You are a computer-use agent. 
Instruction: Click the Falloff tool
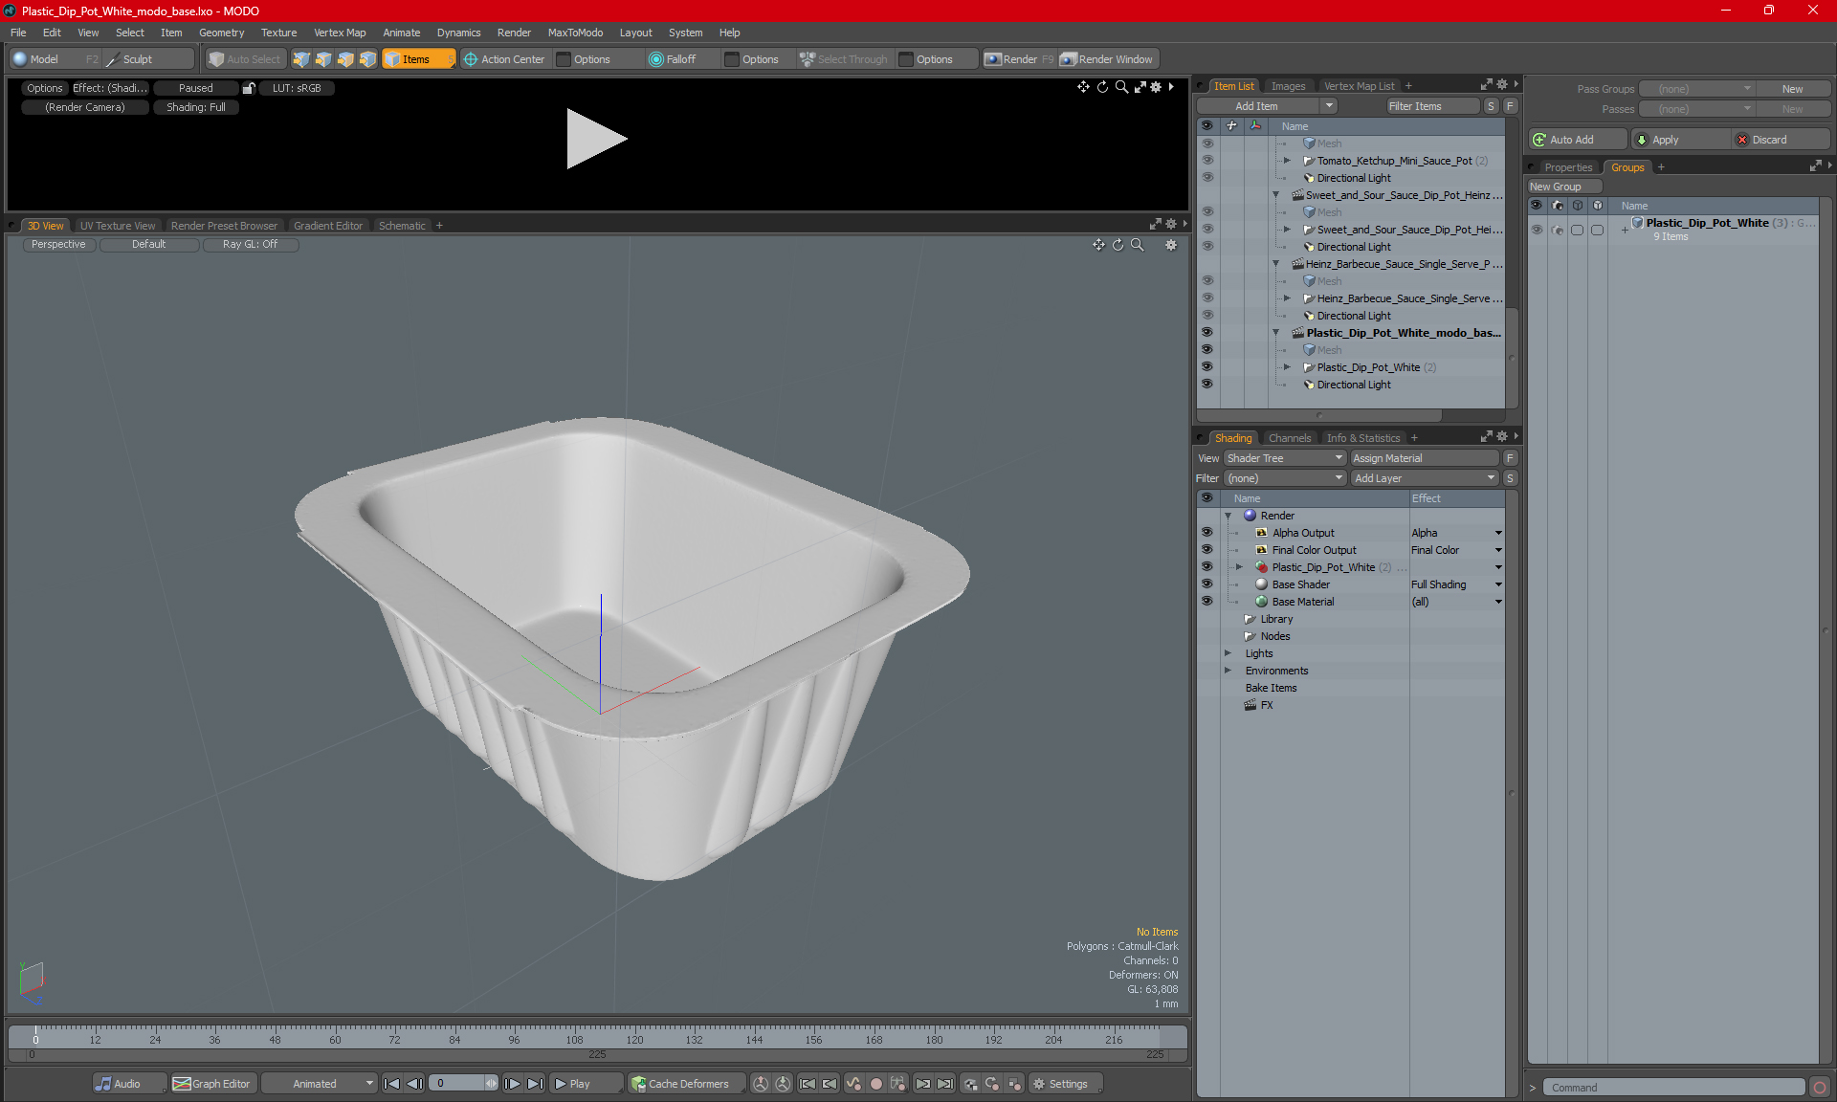coord(673,59)
